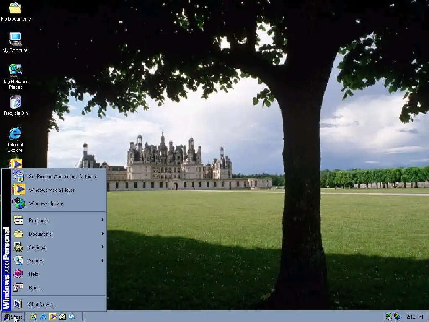
Task: Choose Shut Down... in the Start menu
Action: point(59,304)
